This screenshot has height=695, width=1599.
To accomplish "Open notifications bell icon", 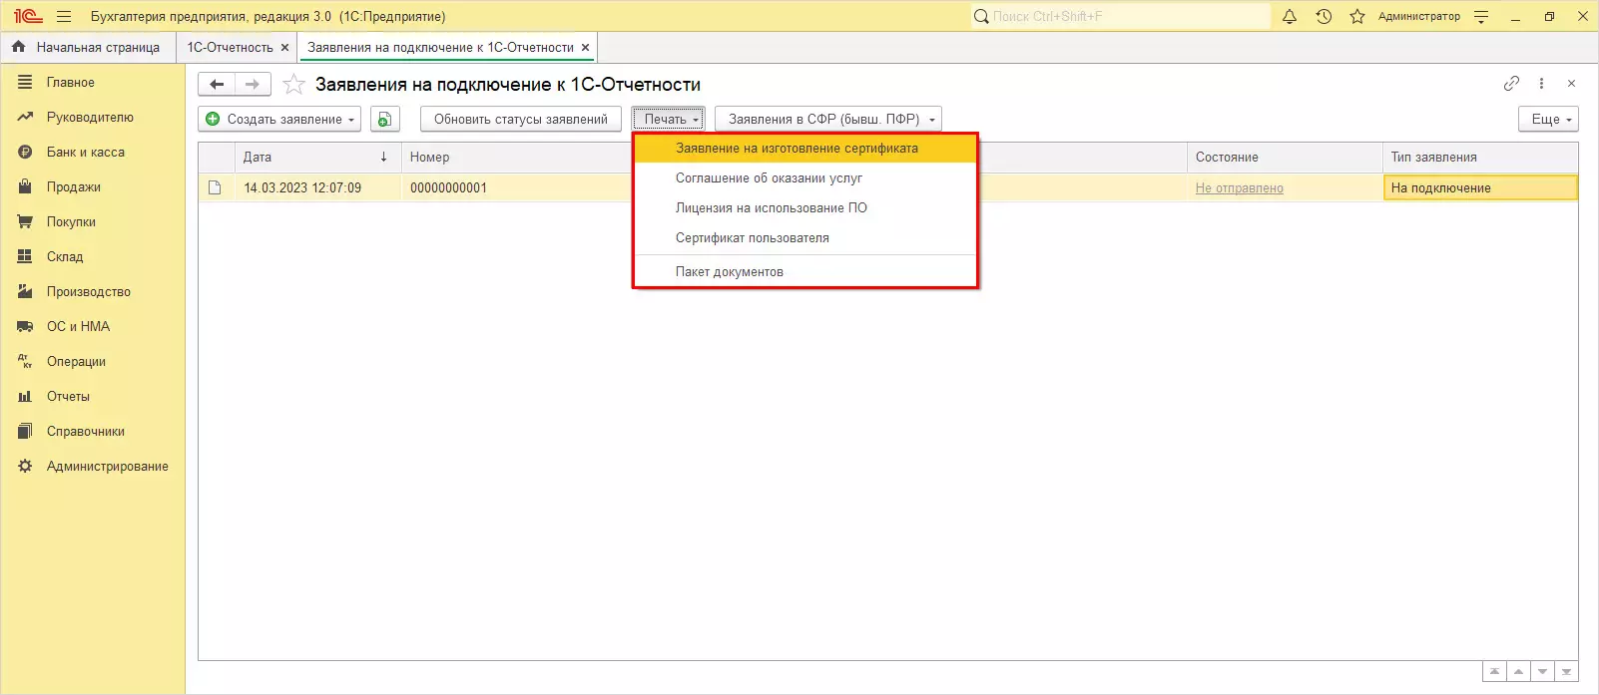I will (x=1290, y=16).
